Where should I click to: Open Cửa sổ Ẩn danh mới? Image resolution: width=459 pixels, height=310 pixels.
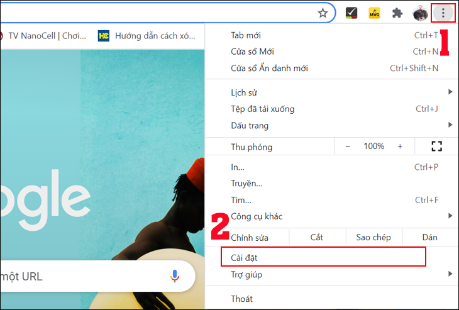(332, 68)
